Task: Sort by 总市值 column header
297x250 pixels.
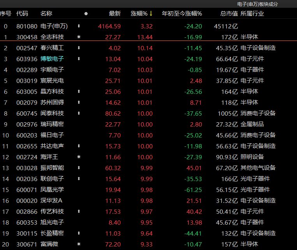Action: point(229,14)
